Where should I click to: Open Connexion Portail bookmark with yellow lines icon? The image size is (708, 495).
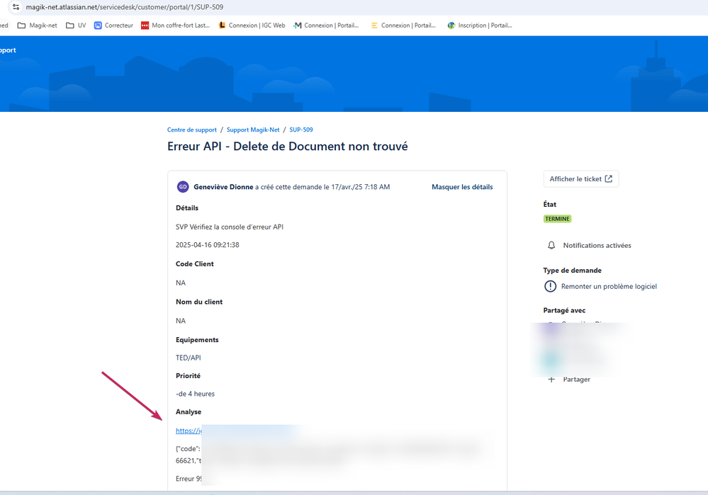click(403, 25)
